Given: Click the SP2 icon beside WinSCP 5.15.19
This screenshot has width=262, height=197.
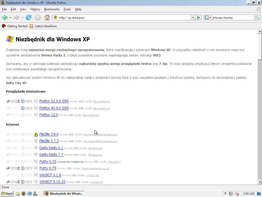Looking at the screenshot, I should pyautogui.click(x=27, y=182).
